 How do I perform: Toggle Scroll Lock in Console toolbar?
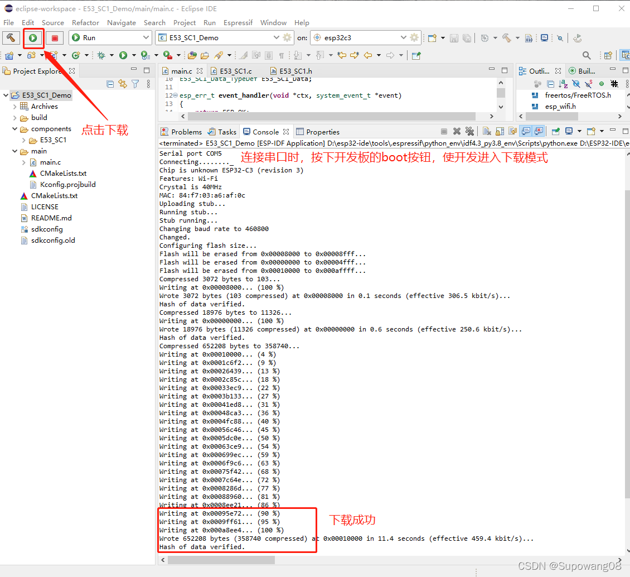pyautogui.click(x=500, y=132)
